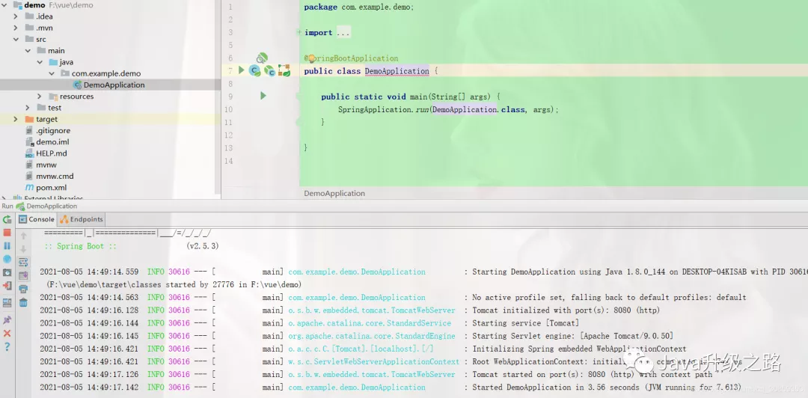Dump threads using the camera icon
808x398 pixels.
tap(7, 272)
